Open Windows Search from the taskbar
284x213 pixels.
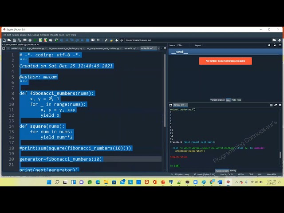[x=57, y=182]
